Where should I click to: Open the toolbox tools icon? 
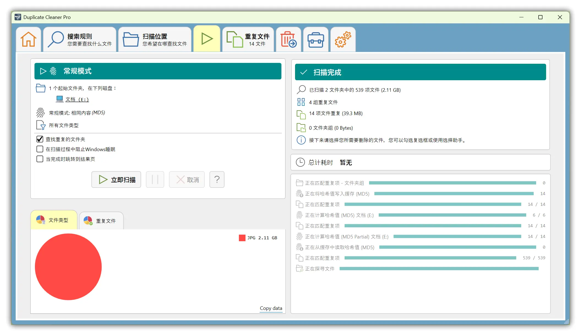(x=316, y=39)
